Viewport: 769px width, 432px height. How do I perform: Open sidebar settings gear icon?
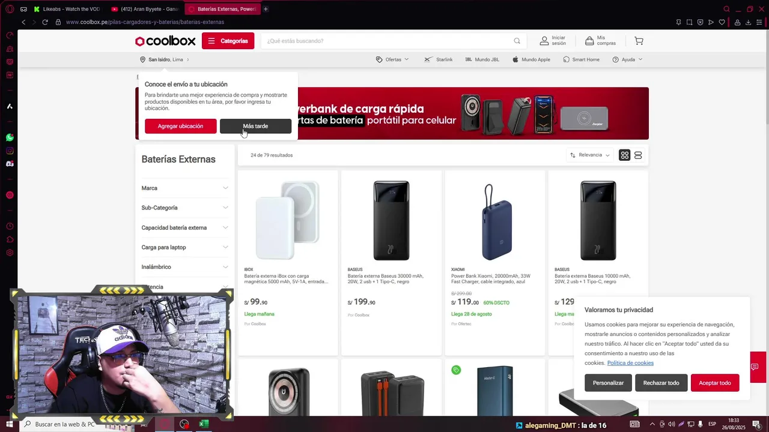10,253
